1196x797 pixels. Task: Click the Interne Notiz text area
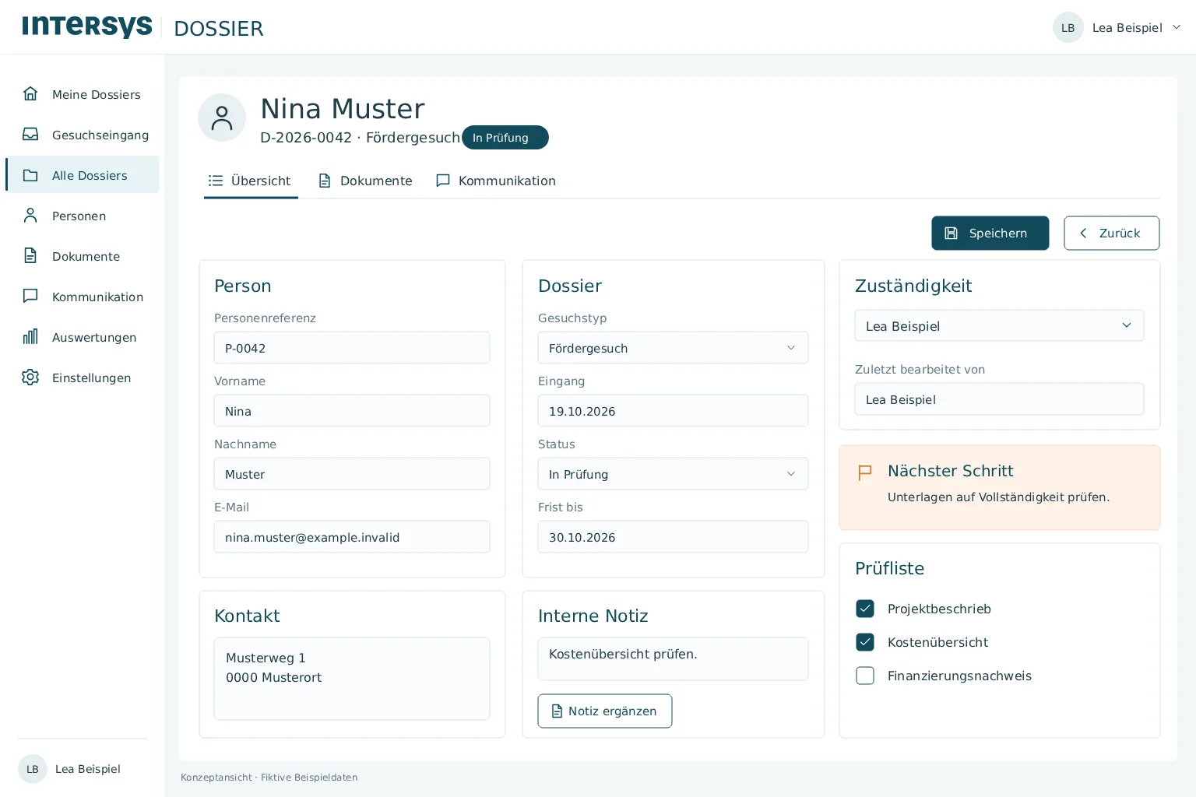click(x=673, y=658)
